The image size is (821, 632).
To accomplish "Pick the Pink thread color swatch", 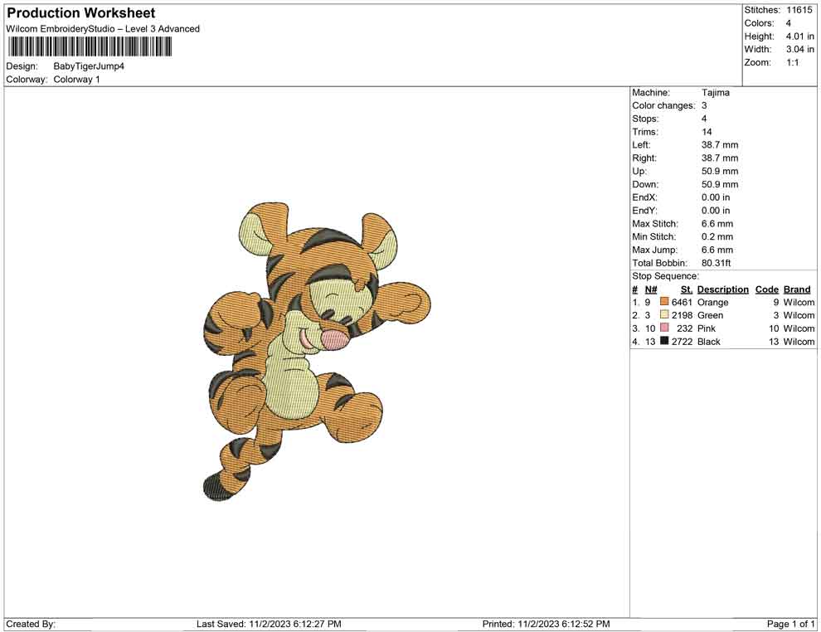I will click(664, 328).
